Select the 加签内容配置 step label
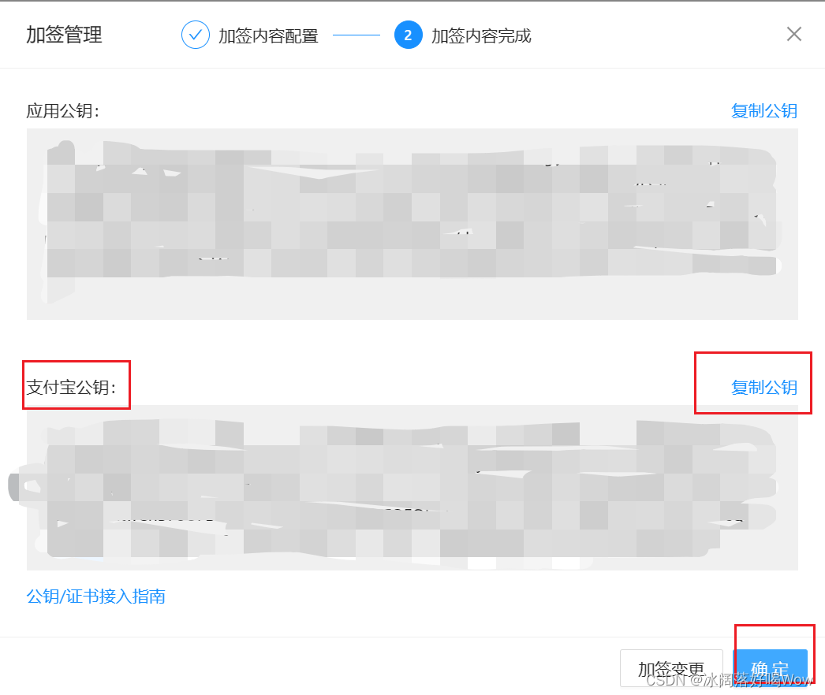The image size is (825, 695). tap(268, 35)
